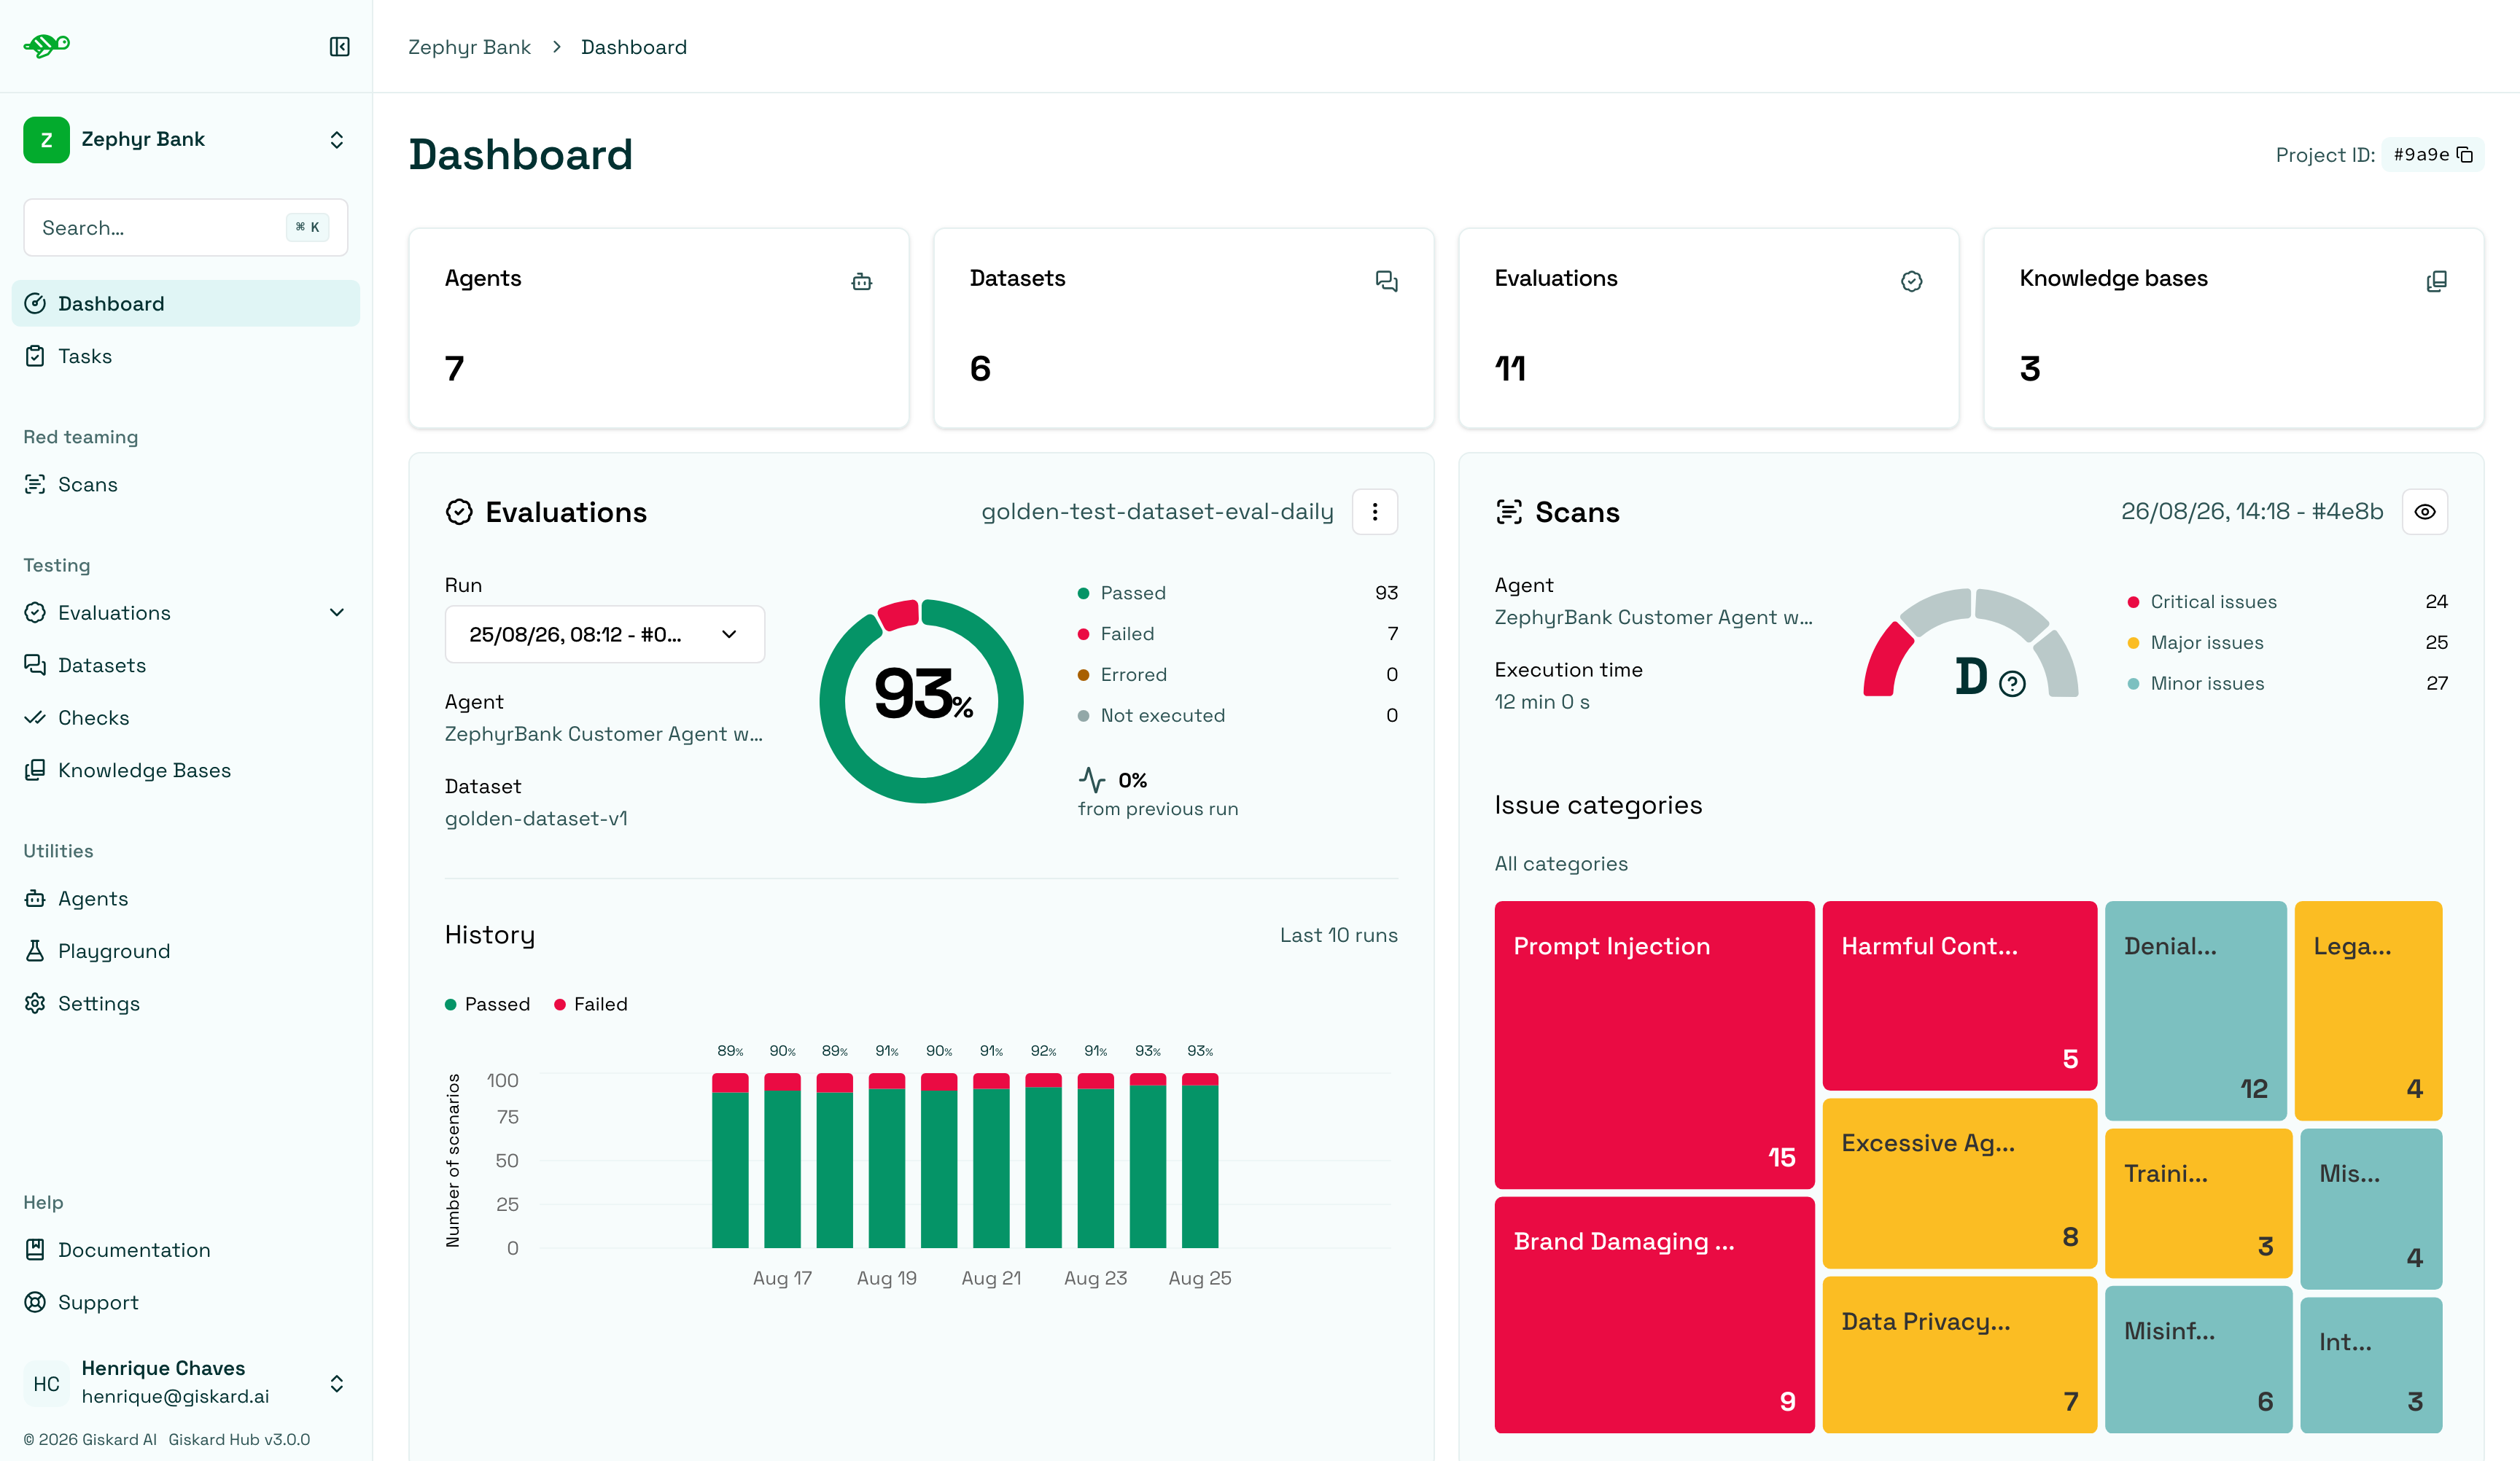Select the Prompt Injection treemap tile
Image resolution: width=2520 pixels, height=1461 pixels.
click(x=1654, y=1044)
